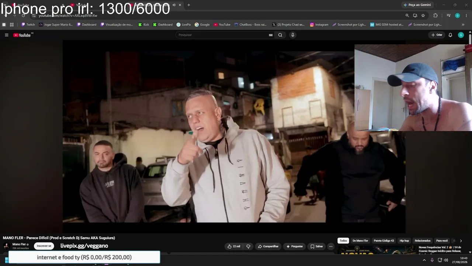This screenshot has width=472, height=266.
Task: Open the Visualização de mo... bookmark
Action: pos(117,25)
